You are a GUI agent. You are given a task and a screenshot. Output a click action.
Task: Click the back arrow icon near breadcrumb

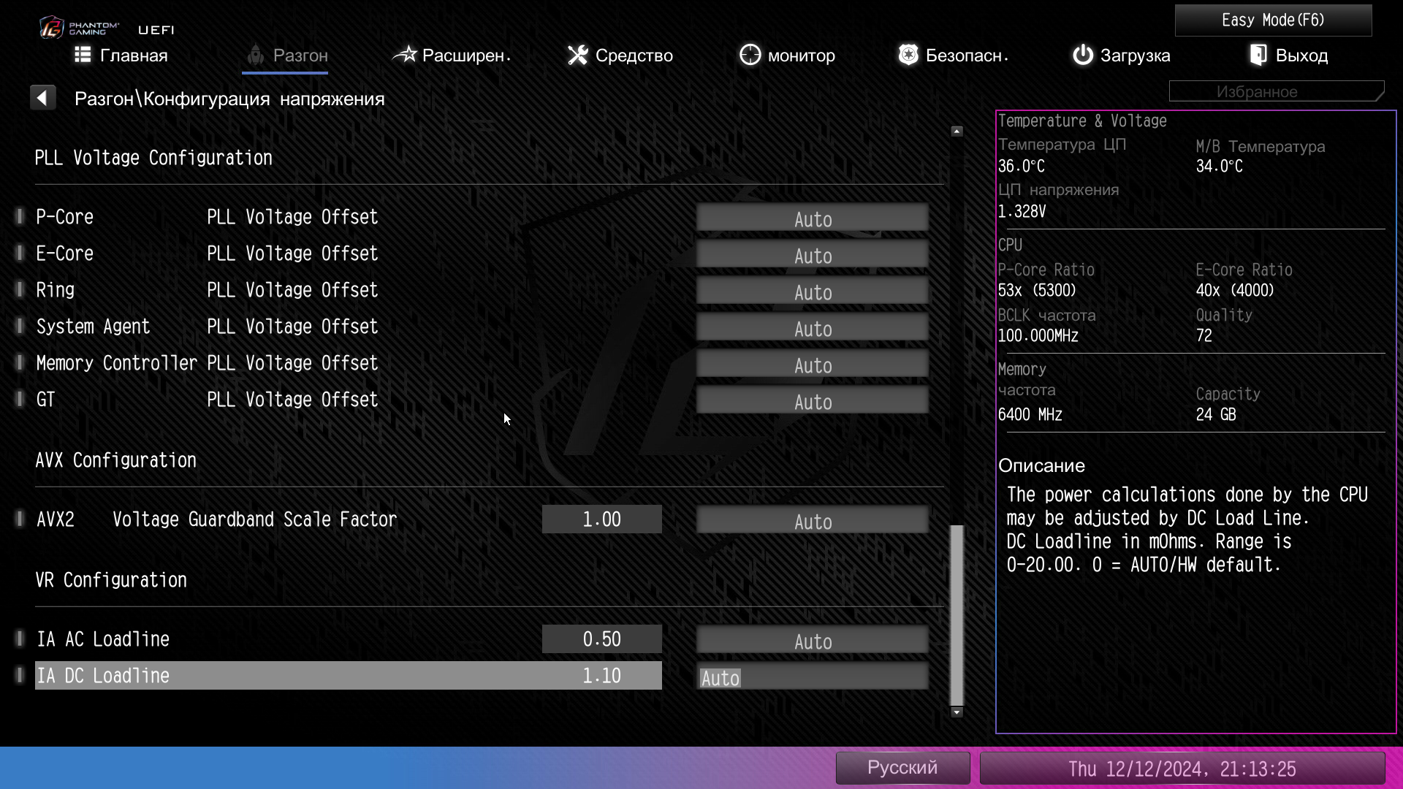tap(42, 98)
